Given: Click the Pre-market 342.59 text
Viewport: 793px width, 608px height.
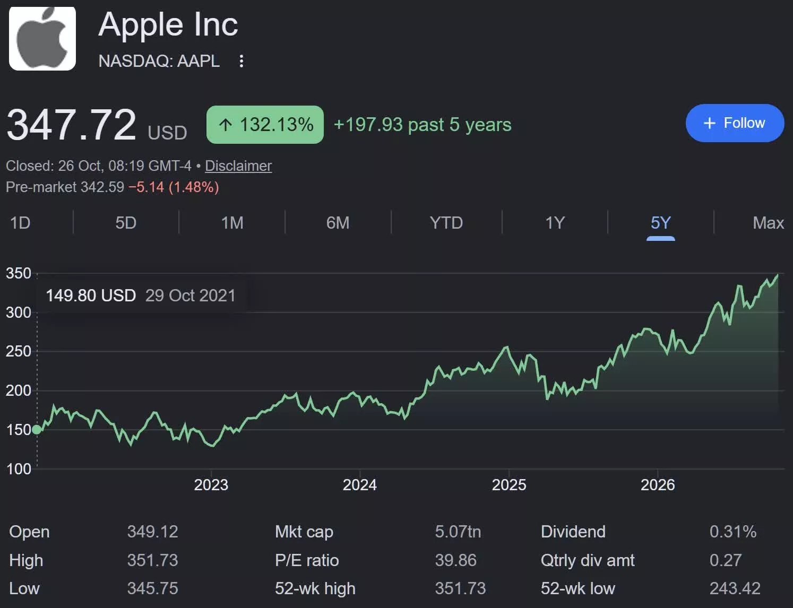Looking at the screenshot, I should coord(65,187).
